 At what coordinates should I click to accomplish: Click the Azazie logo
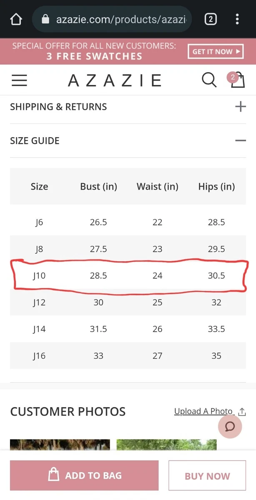(x=115, y=80)
